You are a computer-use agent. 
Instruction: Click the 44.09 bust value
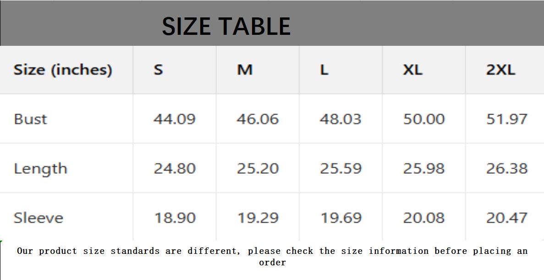(x=174, y=119)
